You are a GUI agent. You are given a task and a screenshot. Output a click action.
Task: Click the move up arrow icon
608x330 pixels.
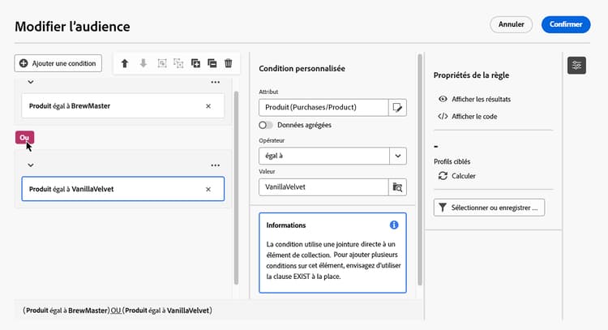point(125,62)
